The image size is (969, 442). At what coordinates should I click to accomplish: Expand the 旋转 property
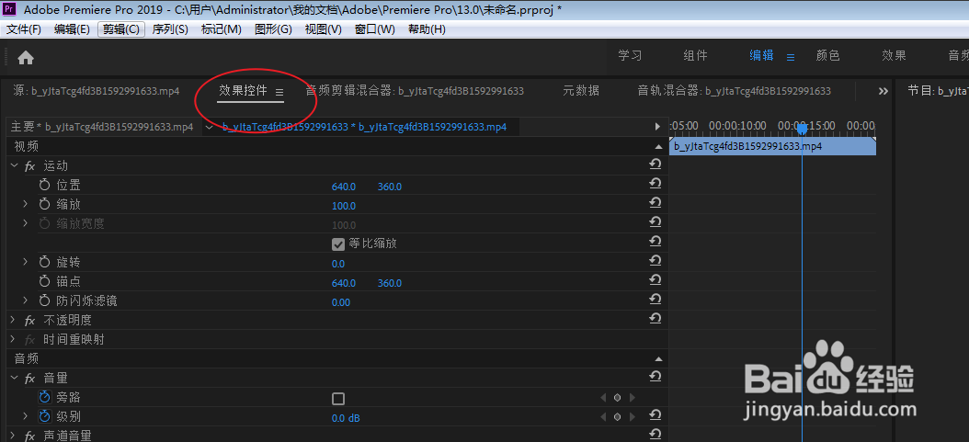coord(26,262)
